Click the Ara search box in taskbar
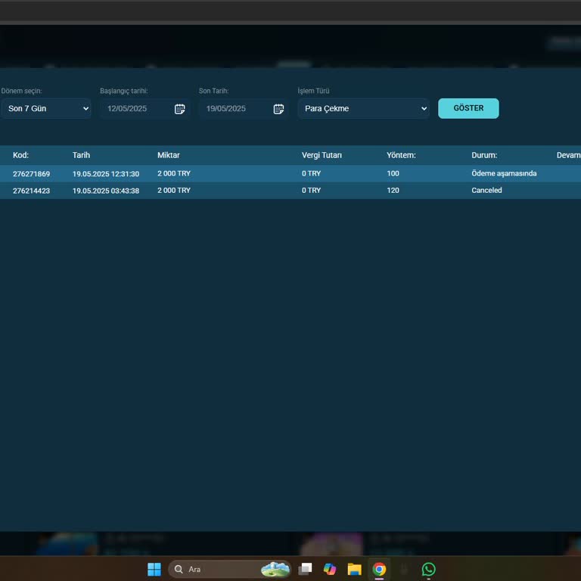 229,569
